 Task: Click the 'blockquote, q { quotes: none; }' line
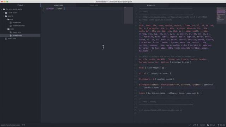click(x=157, y=79)
